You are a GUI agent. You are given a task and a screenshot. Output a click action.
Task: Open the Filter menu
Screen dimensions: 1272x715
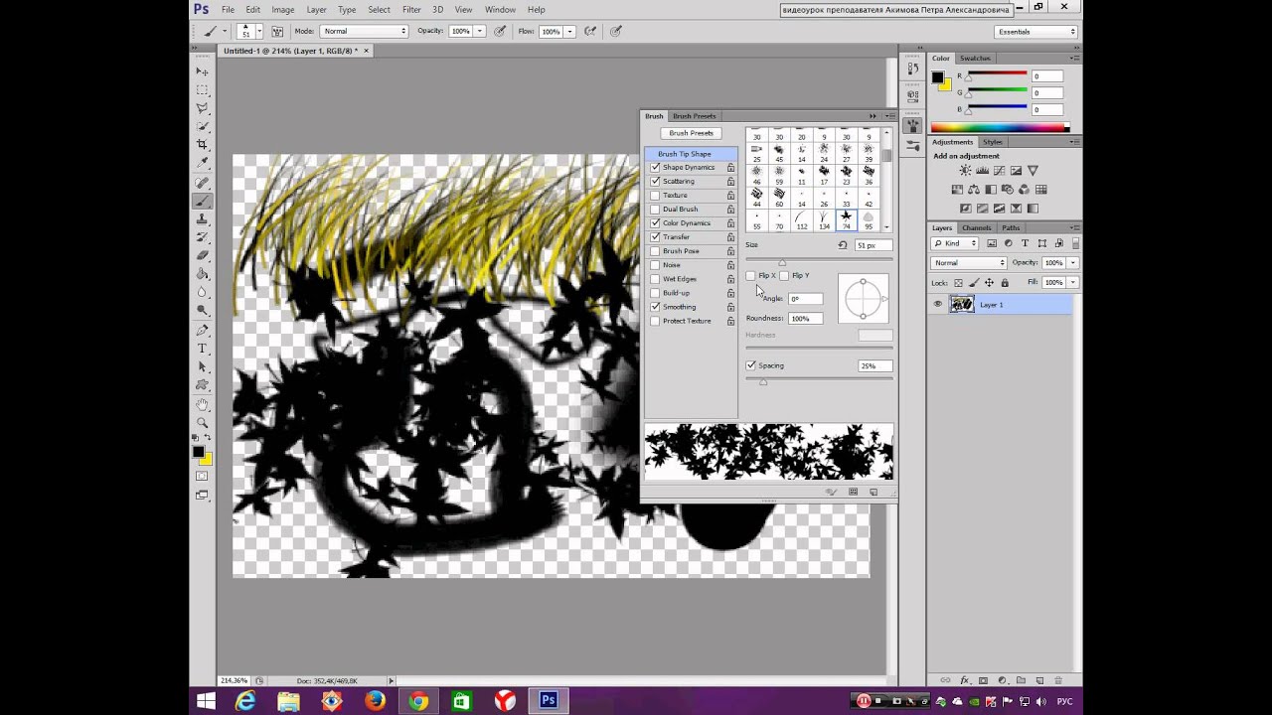tap(411, 10)
